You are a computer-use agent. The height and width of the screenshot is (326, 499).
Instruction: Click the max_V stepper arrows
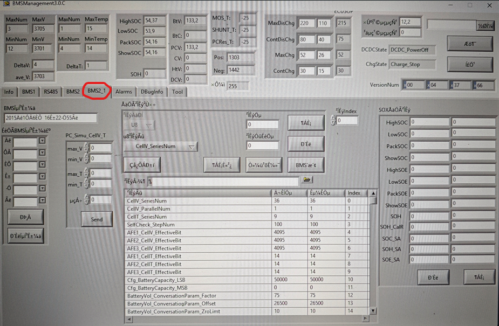[86, 148]
